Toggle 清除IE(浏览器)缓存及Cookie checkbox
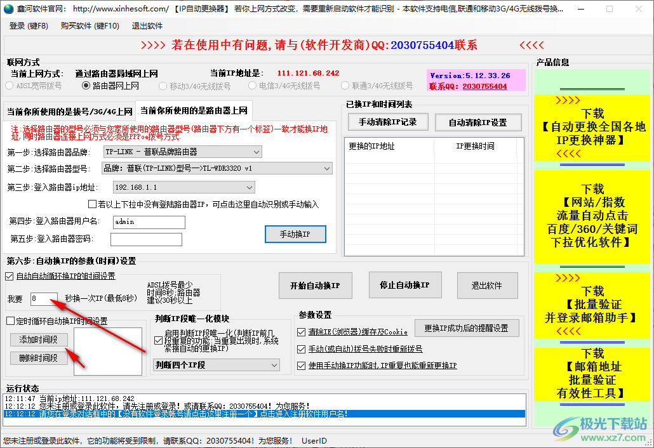 click(301, 332)
